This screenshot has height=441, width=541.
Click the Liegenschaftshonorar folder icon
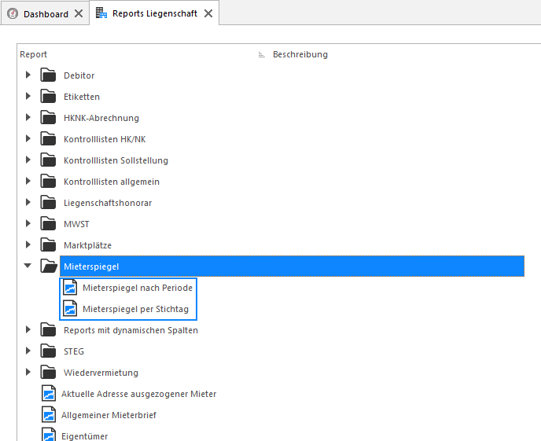coord(48,202)
